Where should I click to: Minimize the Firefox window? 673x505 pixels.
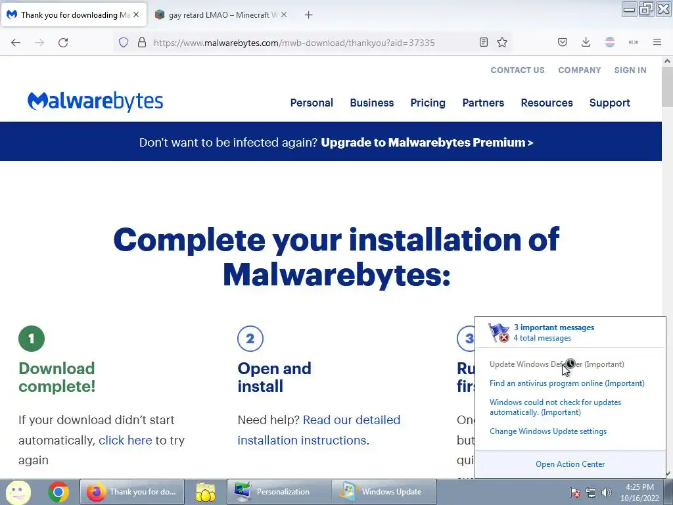point(629,9)
